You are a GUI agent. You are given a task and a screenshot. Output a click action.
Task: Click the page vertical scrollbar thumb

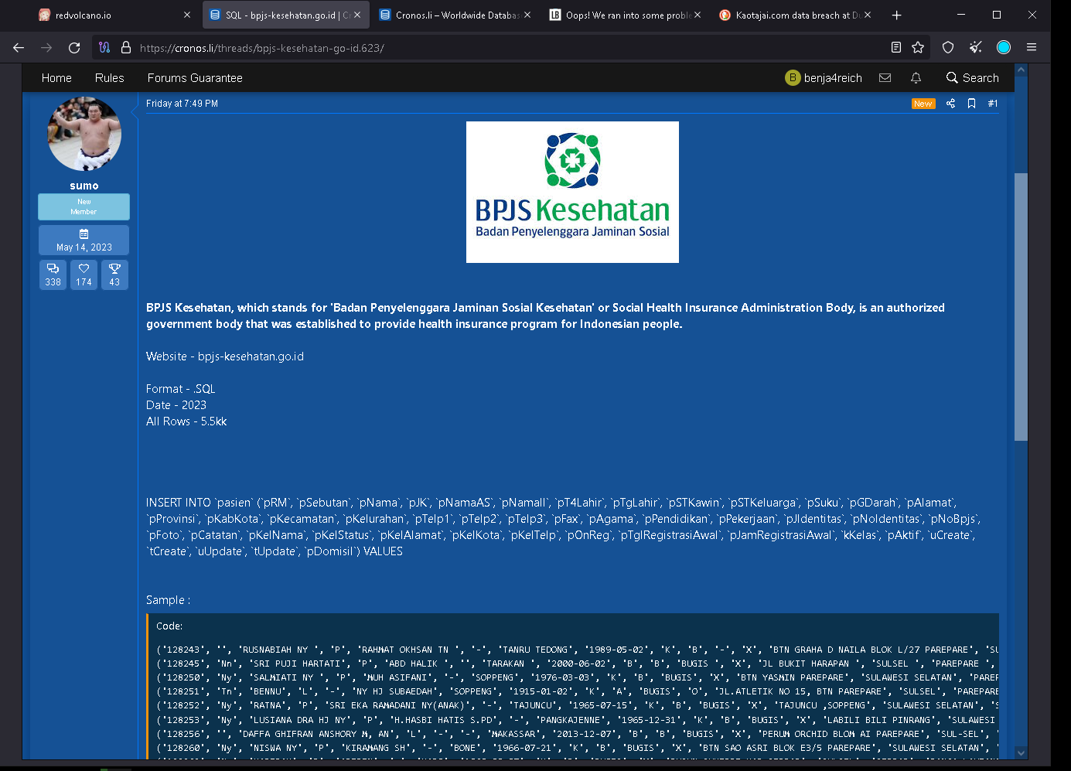(1021, 307)
